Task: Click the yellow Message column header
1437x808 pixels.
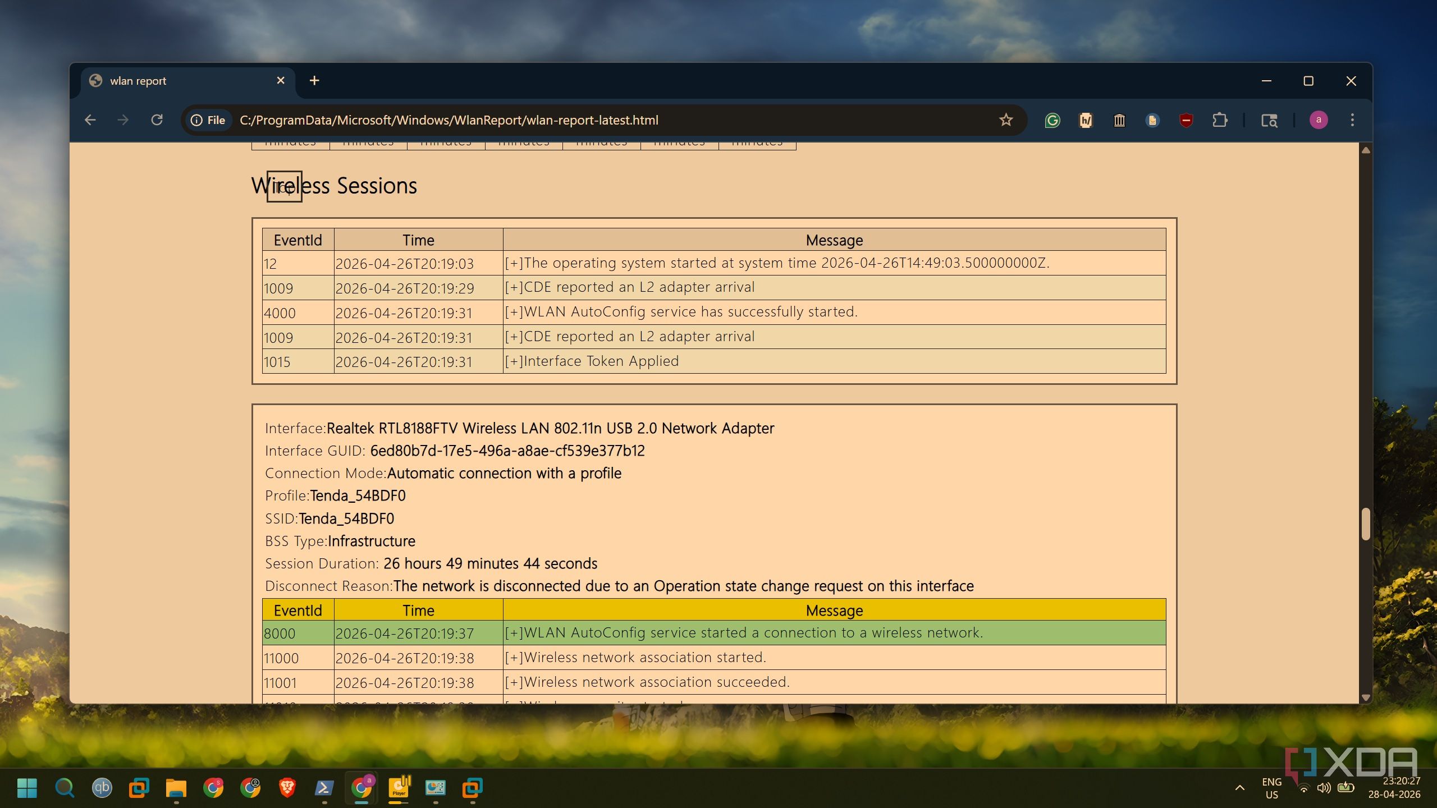Action: pyautogui.click(x=834, y=610)
